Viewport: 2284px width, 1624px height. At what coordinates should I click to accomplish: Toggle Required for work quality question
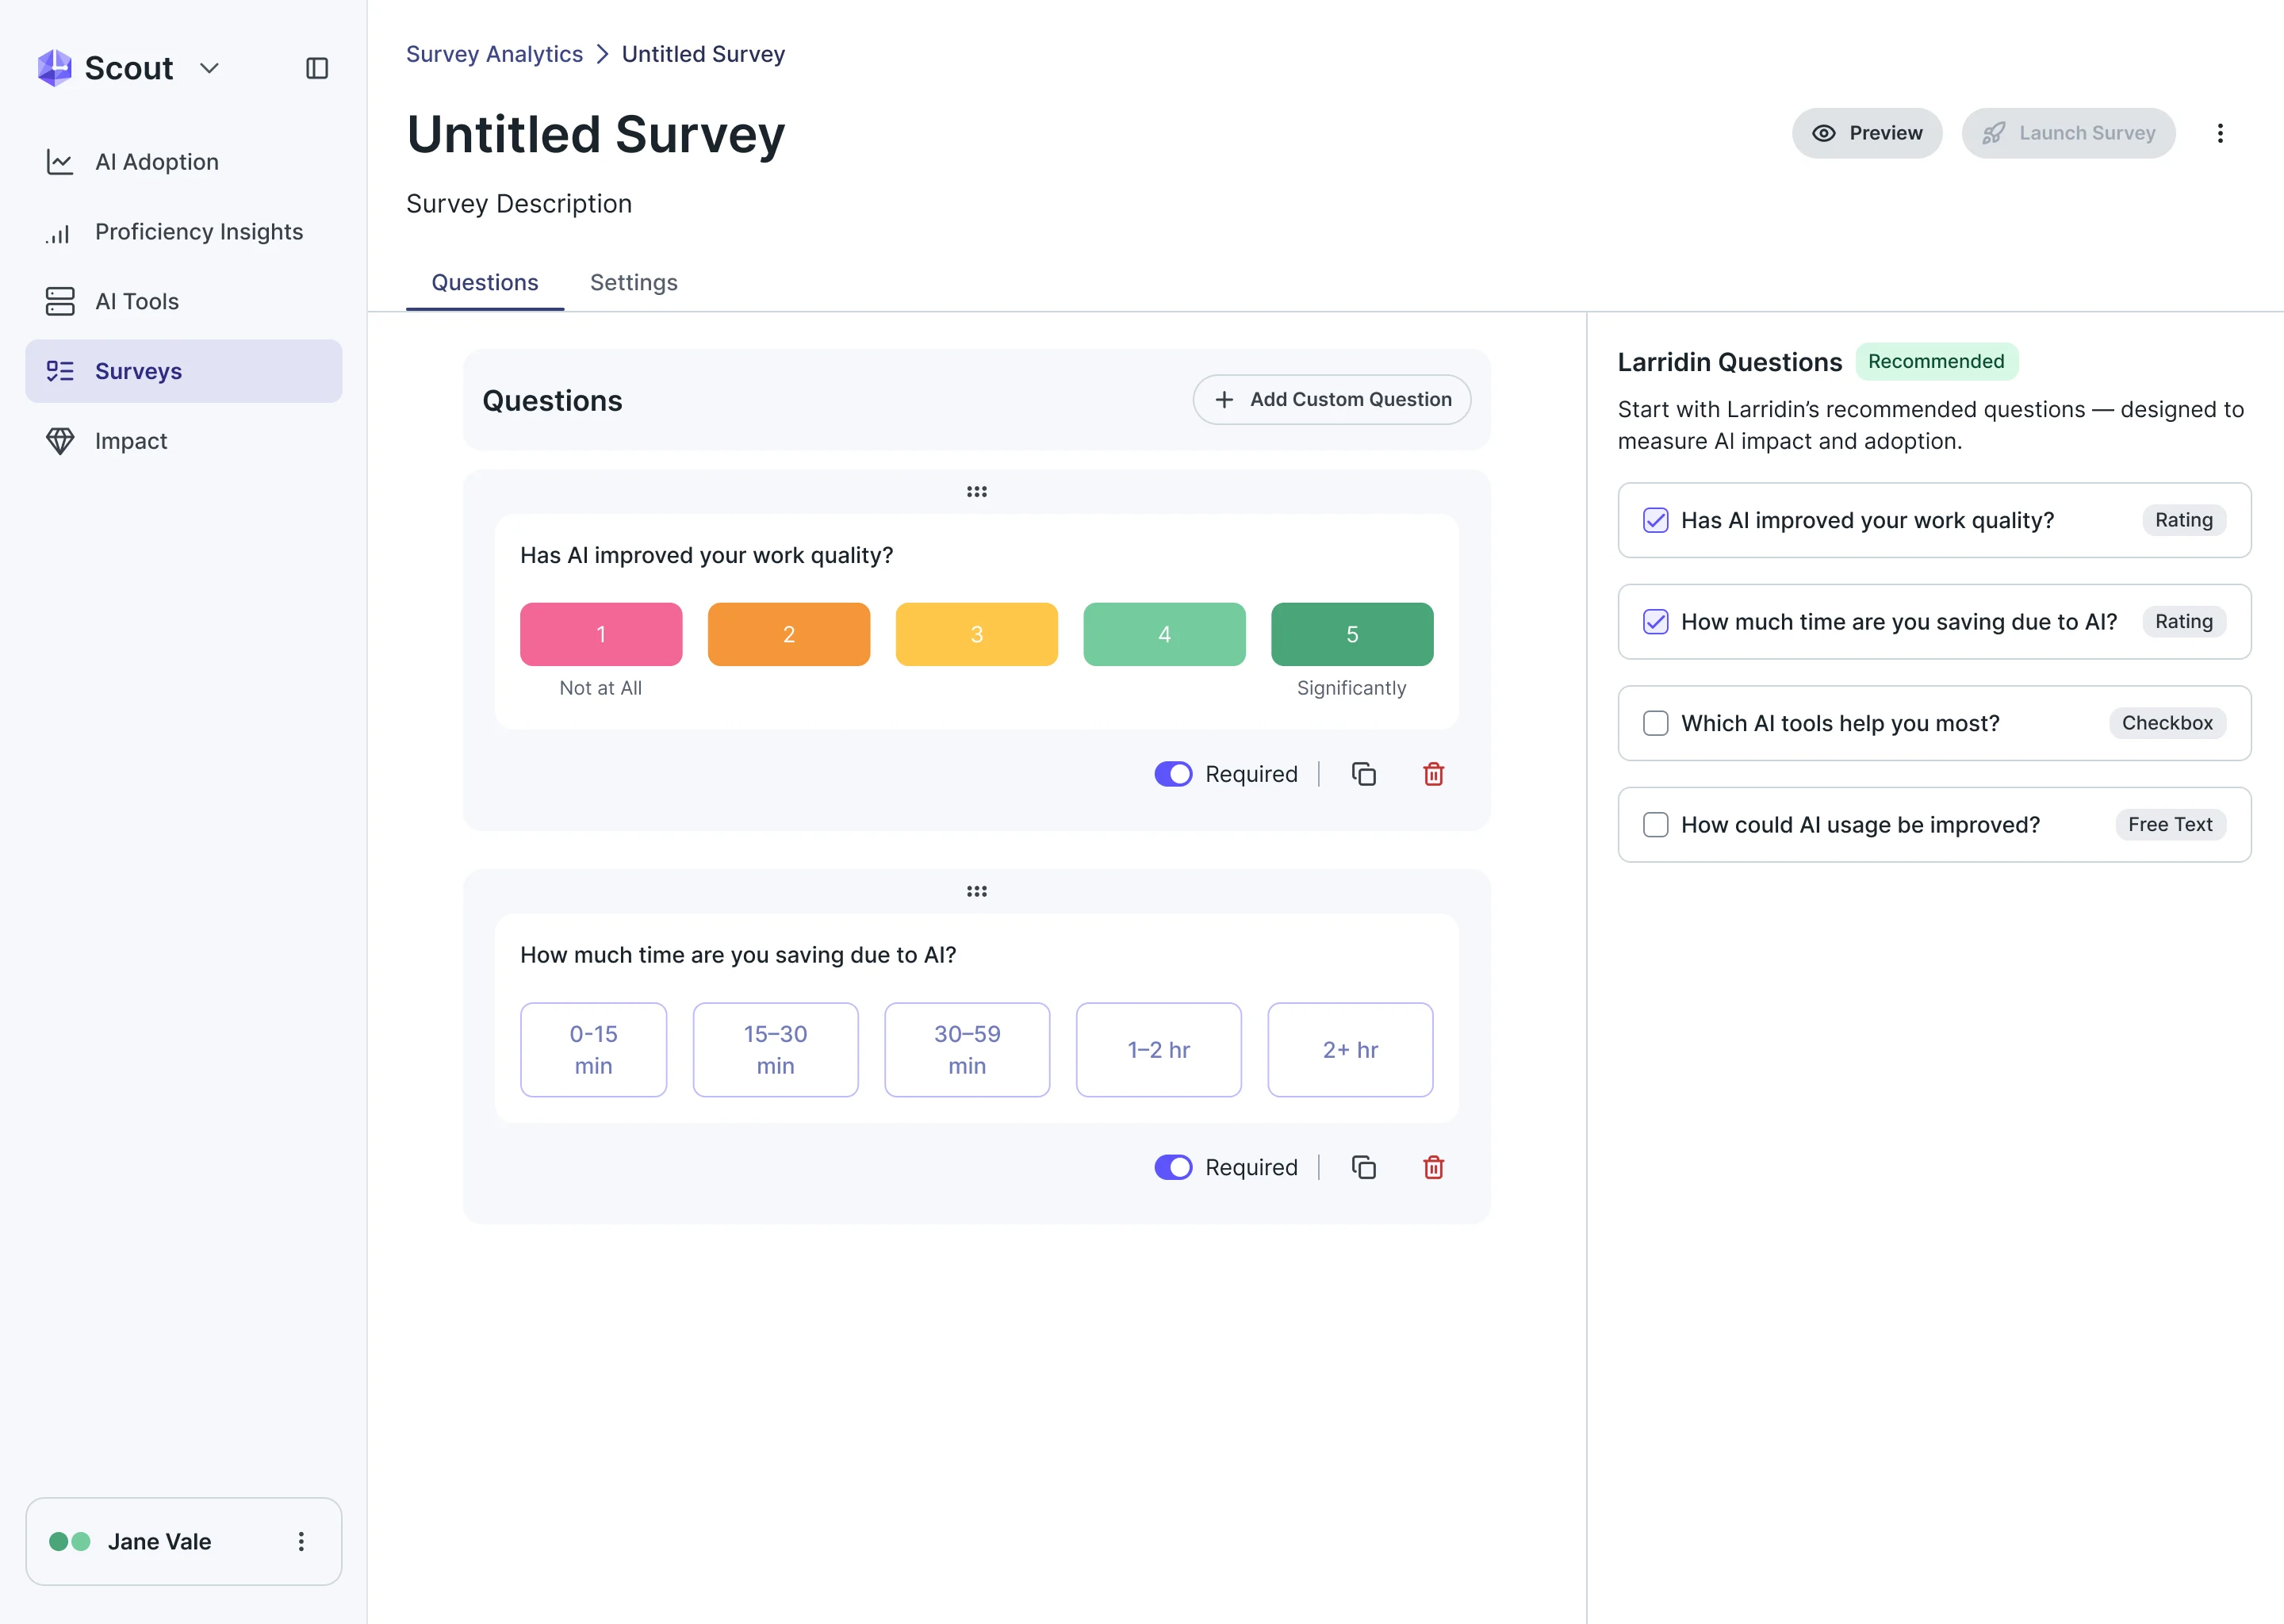[1173, 774]
